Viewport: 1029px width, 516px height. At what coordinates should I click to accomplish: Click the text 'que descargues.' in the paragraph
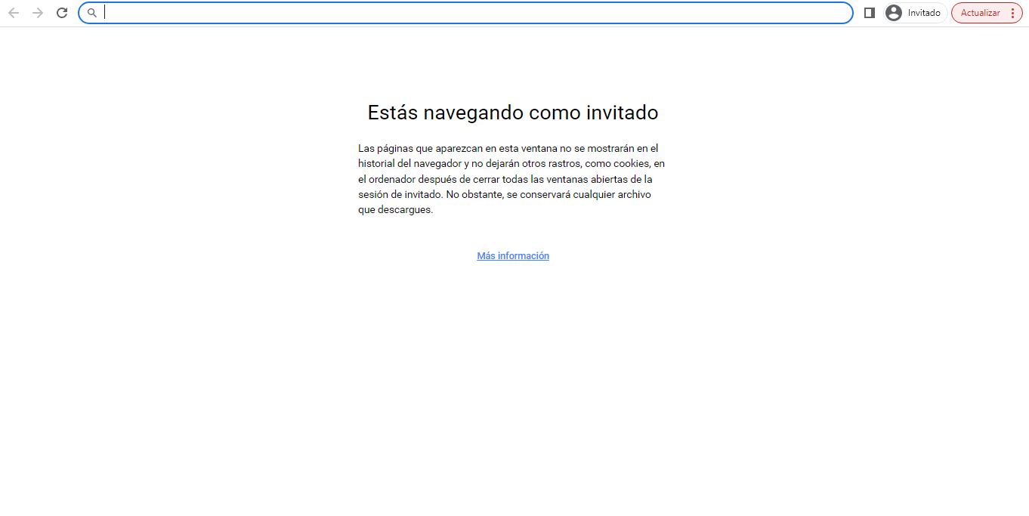click(395, 210)
